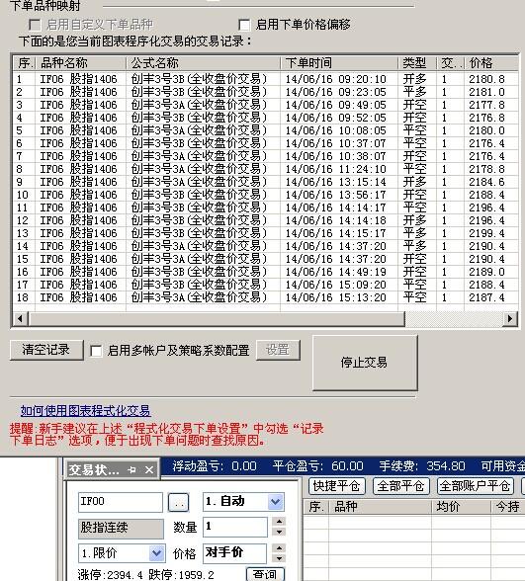Open the 1.自动 mode dropdown
This screenshot has height=581, width=525.
click(275, 502)
